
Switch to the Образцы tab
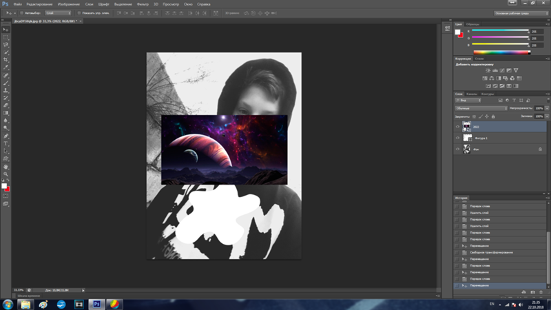pyautogui.click(x=472, y=24)
